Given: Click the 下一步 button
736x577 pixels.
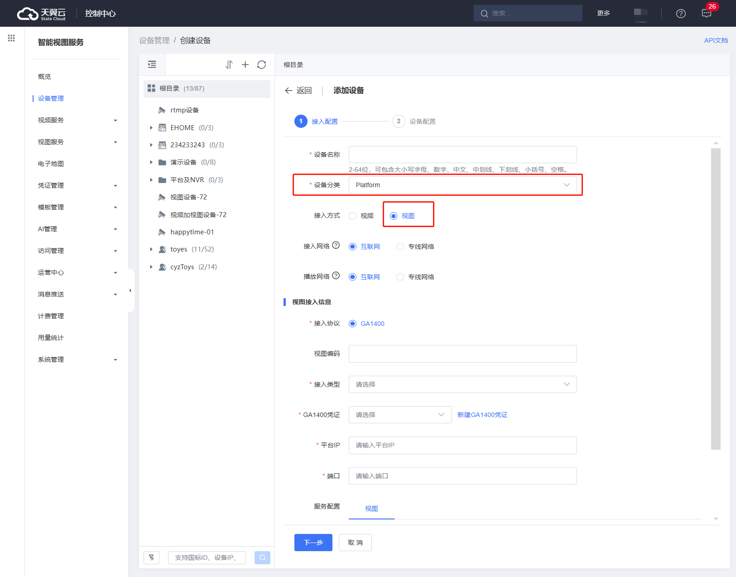Looking at the screenshot, I should coord(313,543).
